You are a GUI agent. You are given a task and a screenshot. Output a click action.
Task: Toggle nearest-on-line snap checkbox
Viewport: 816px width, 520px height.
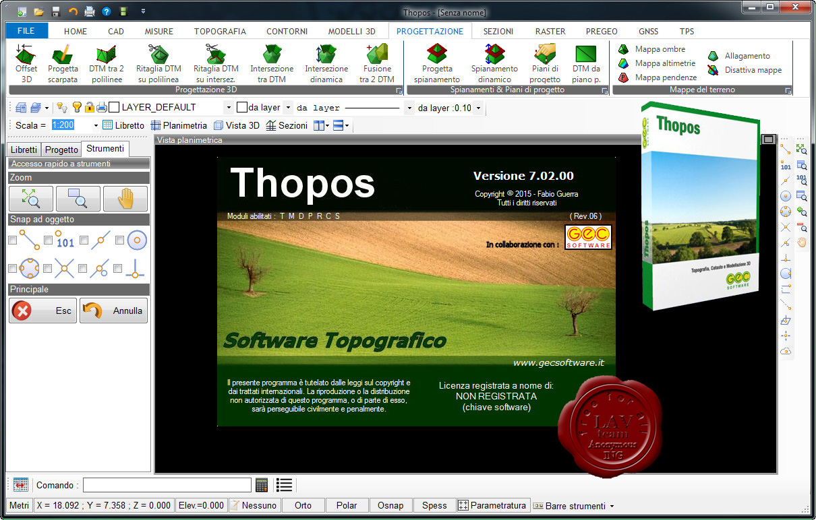(x=84, y=268)
